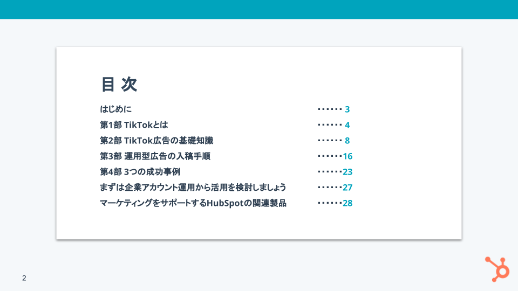Image resolution: width=518 pixels, height=291 pixels.
Task: Click page number 4 for 第1部
Action: [x=347, y=124]
